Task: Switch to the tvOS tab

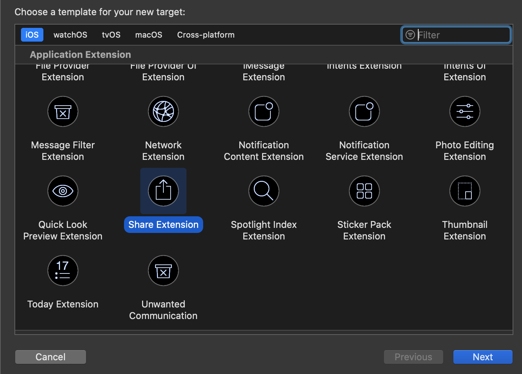Action: click(111, 35)
